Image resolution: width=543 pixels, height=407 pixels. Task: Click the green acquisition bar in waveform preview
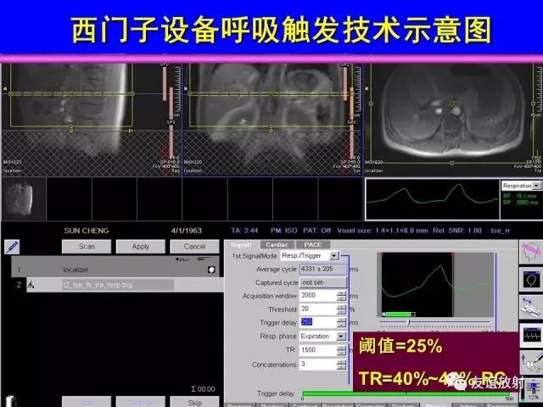tap(399, 315)
